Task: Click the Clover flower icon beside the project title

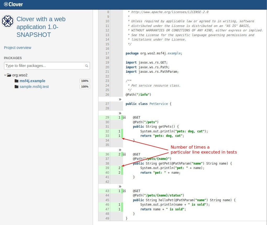Action: 8,21
